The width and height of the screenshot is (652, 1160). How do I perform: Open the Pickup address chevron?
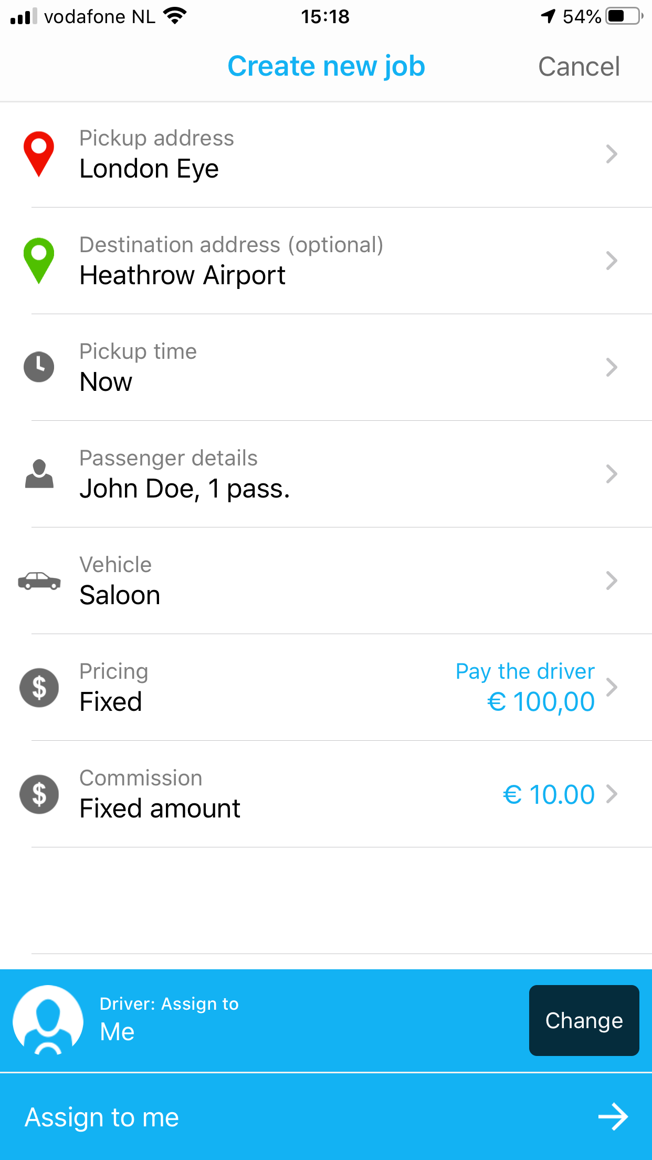pyautogui.click(x=611, y=154)
